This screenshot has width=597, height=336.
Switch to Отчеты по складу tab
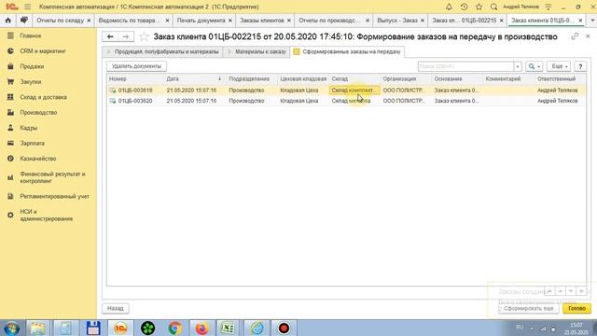click(x=60, y=21)
